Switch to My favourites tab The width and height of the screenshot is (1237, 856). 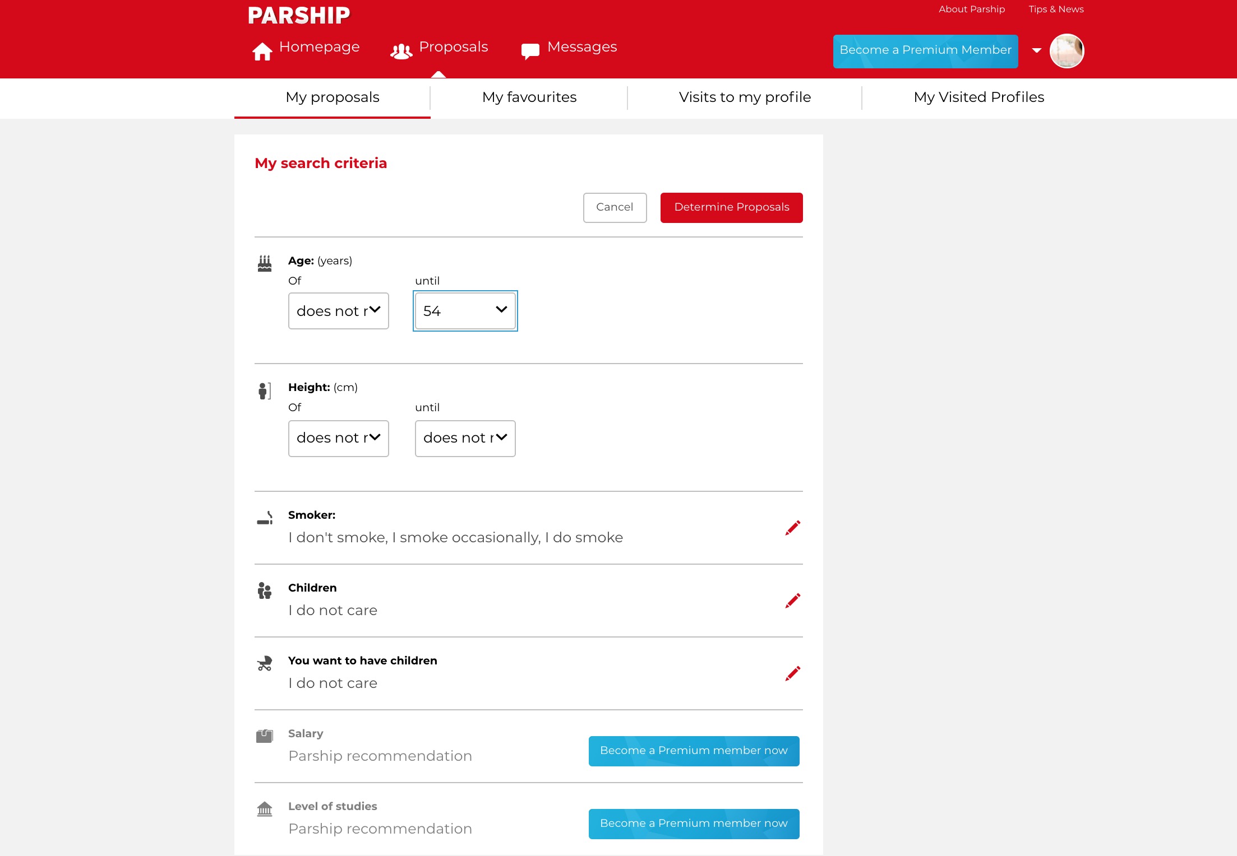pos(529,97)
